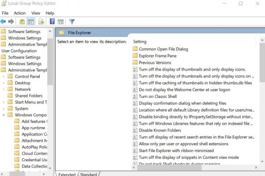Click the folder icon beside Control Panel
The image size is (265, 176).
[x=10, y=76]
